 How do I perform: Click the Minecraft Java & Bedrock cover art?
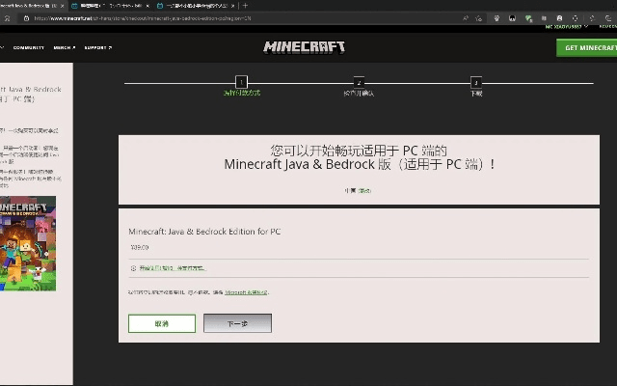[x=28, y=243]
